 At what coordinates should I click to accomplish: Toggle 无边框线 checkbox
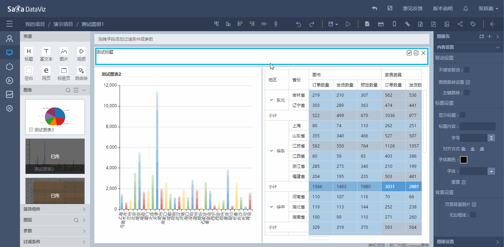(x=473, y=215)
